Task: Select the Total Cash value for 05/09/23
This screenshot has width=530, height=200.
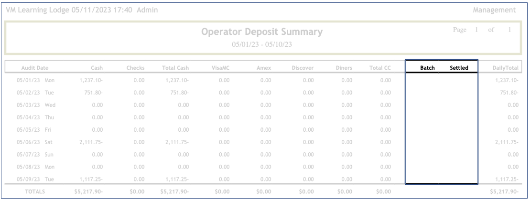Action: coord(177,179)
